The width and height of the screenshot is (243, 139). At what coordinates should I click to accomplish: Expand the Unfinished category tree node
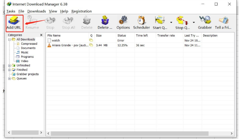pyautogui.click(x=9, y=65)
